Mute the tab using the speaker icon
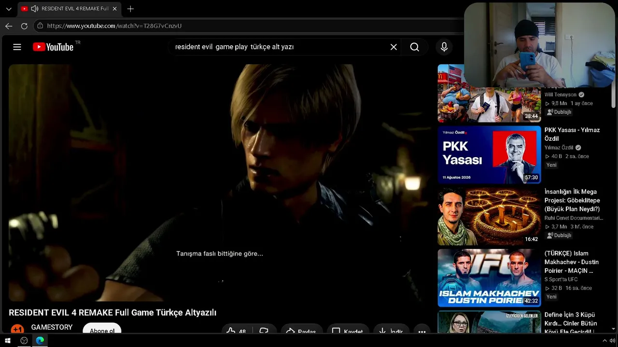Viewport: 618px width, 347px height. pos(34,9)
